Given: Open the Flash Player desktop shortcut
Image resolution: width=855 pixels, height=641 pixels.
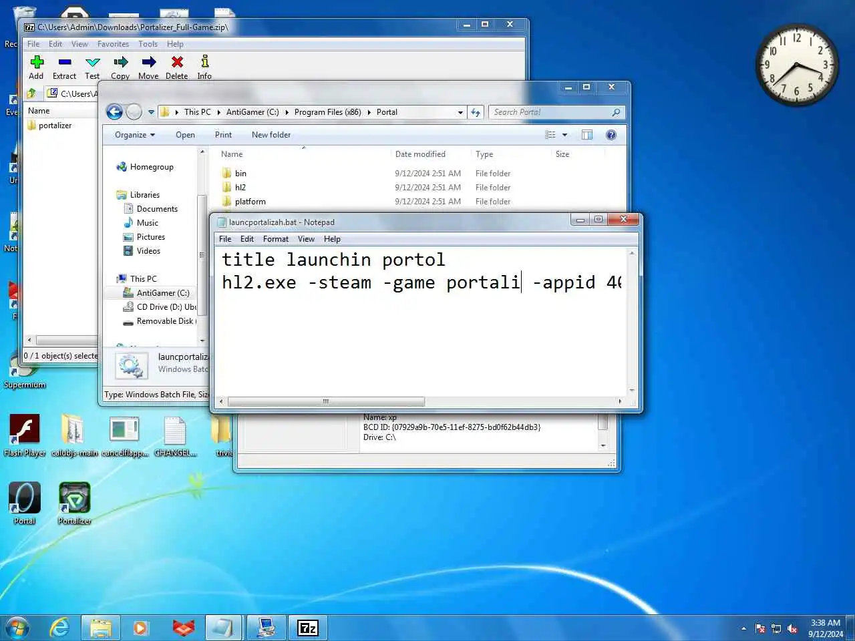Looking at the screenshot, I should pyautogui.click(x=25, y=435).
